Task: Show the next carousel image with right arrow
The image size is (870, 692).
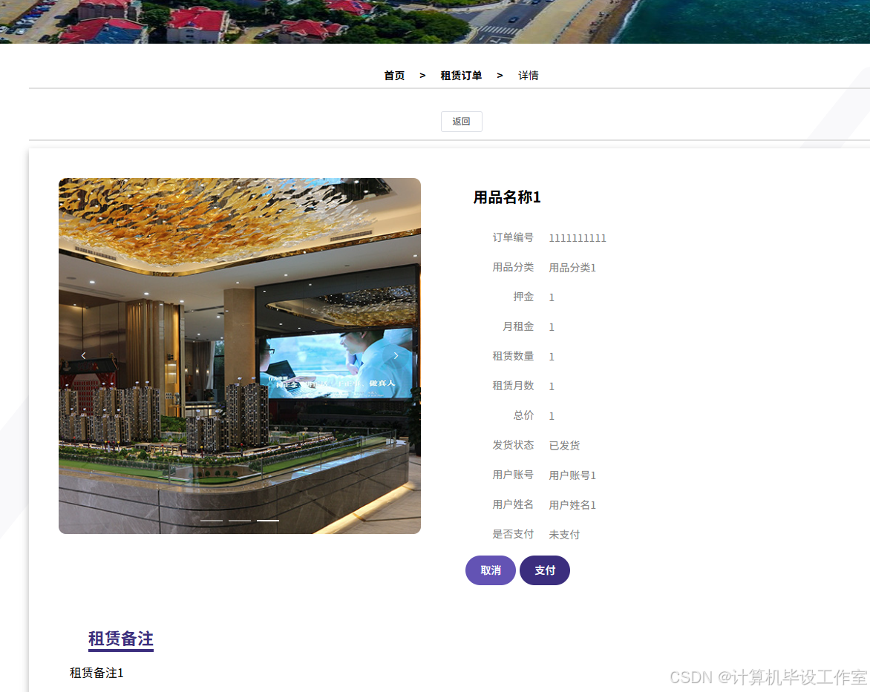Action: 396,355
